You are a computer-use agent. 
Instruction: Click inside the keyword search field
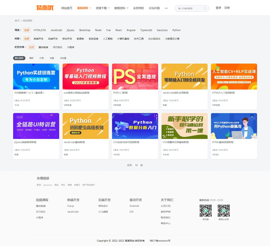[x=189, y=8]
